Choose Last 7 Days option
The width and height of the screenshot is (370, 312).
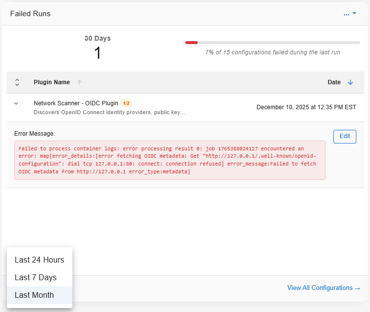click(36, 277)
